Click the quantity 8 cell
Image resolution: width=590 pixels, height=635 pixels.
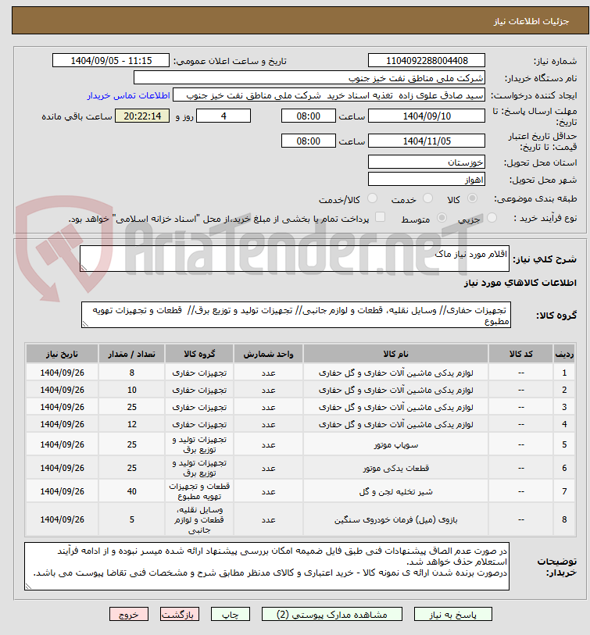pos(132,373)
